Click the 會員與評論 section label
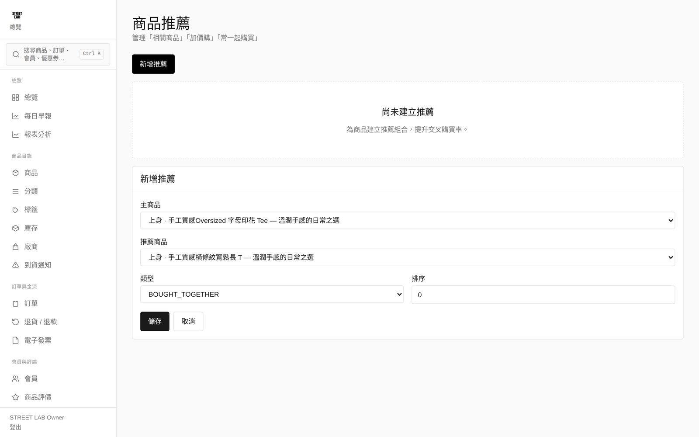Screen dimensions: 699x437 pyautogui.click(x=24, y=362)
